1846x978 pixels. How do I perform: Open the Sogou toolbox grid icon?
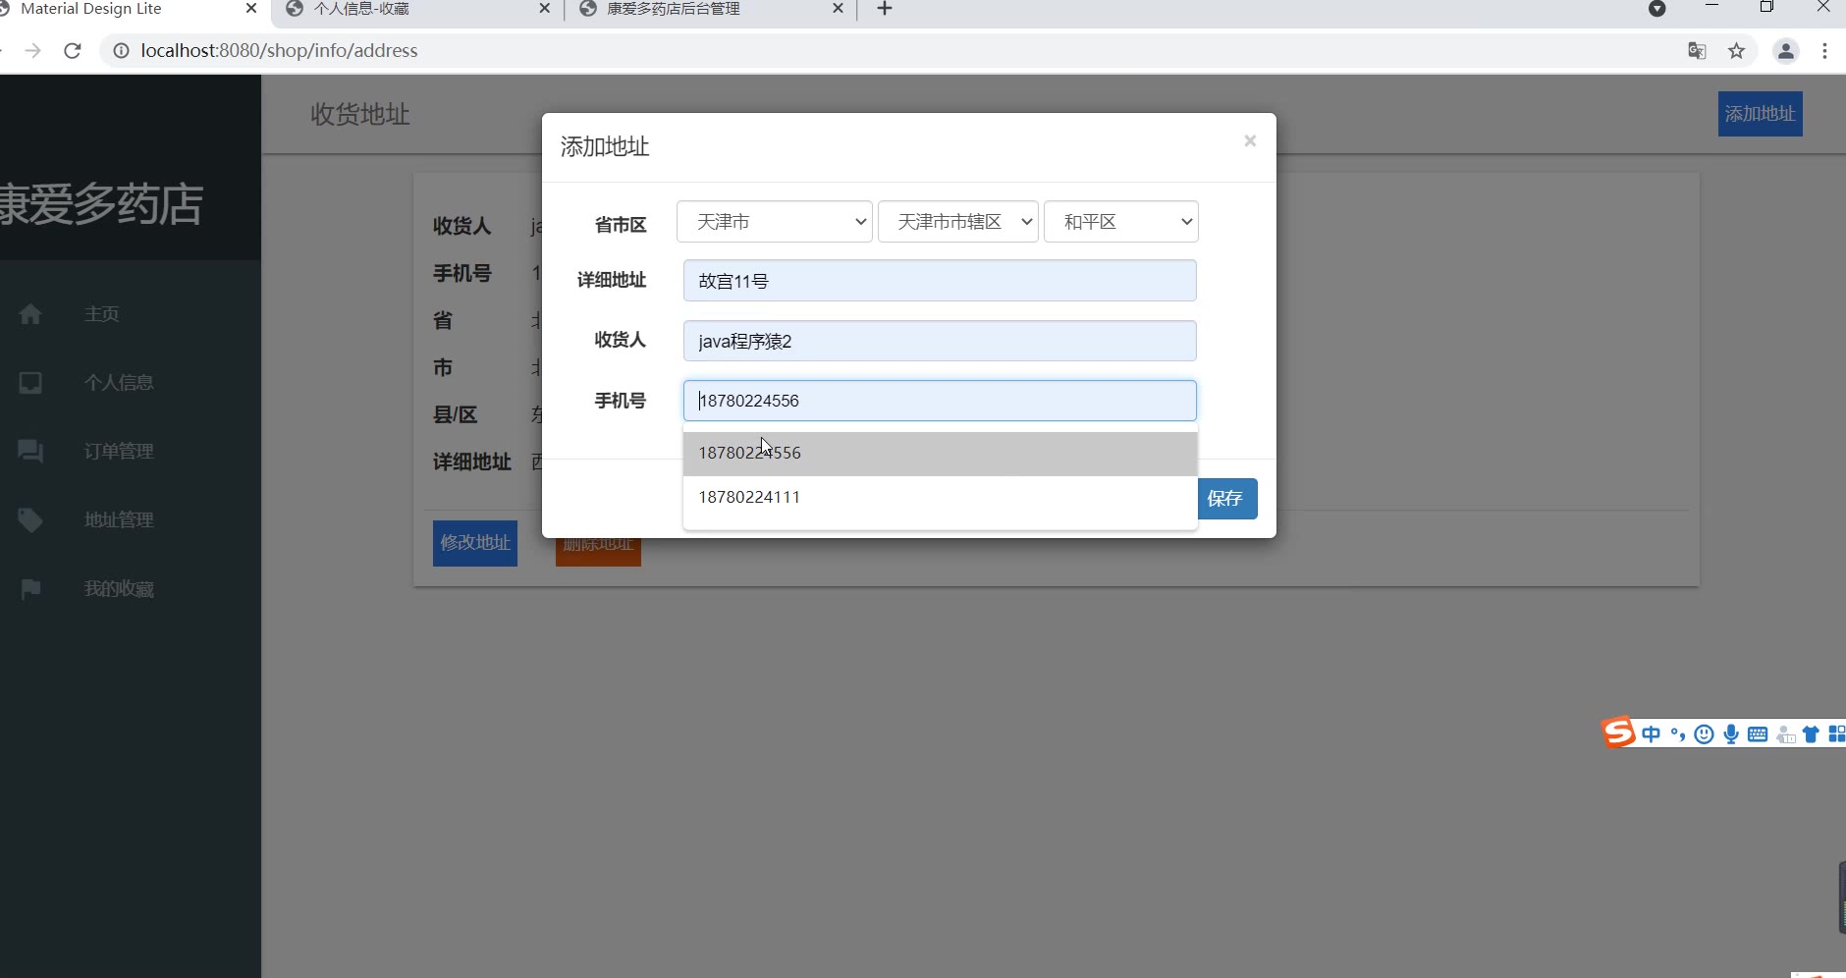(1836, 734)
